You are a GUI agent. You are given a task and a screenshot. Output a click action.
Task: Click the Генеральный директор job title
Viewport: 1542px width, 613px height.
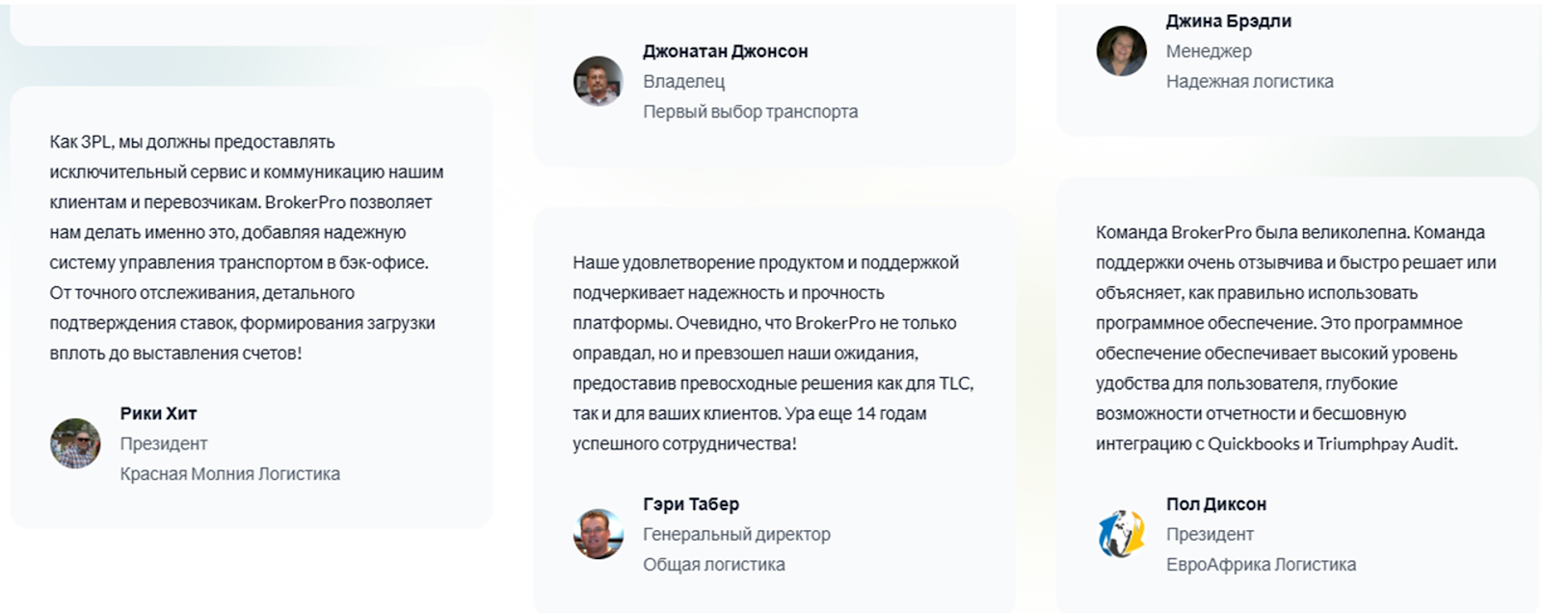click(736, 534)
